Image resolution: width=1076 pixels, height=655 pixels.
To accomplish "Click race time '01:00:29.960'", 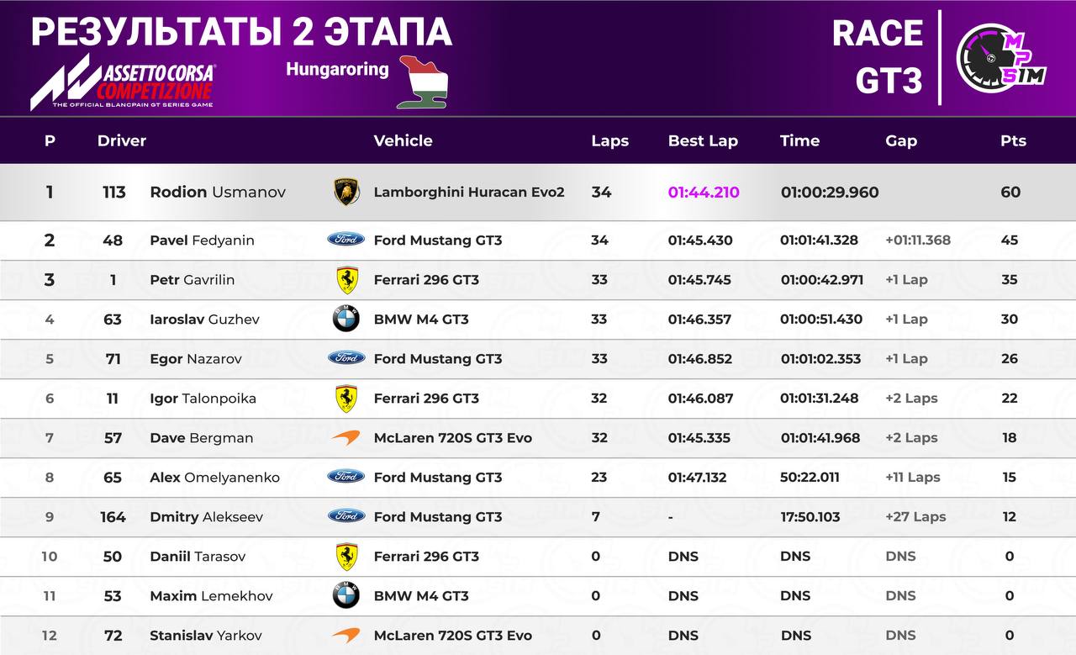I will (830, 192).
